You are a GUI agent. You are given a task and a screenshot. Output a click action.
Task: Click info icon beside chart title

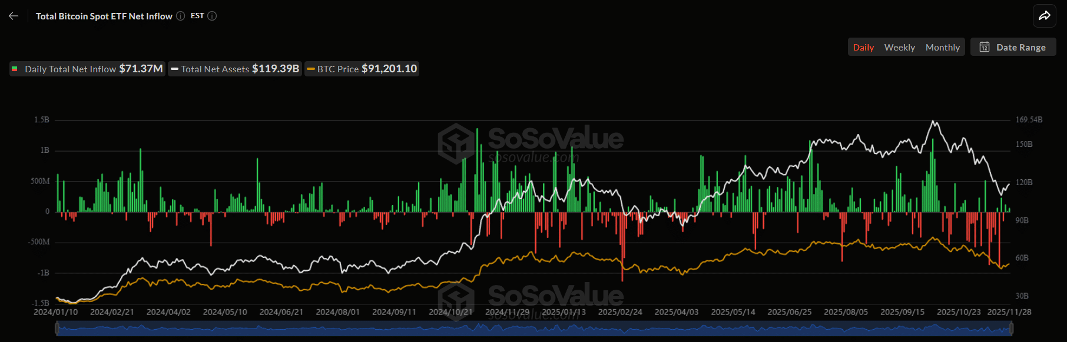(181, 16)
